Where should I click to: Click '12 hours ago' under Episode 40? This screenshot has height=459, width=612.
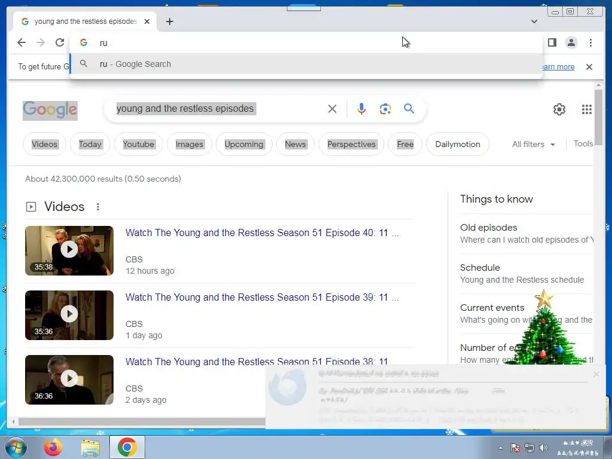point(150,271)
